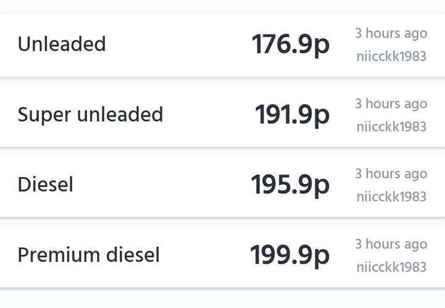The width and height of the screenshot is (445, 308).
Task: Open the Unleaded 176.9p price
Action: [291, 44]
